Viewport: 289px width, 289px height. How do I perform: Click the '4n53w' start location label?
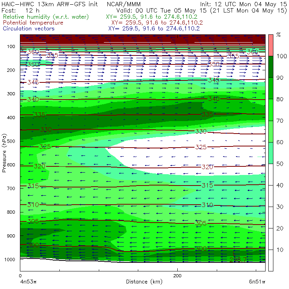[x=29, y=282]
